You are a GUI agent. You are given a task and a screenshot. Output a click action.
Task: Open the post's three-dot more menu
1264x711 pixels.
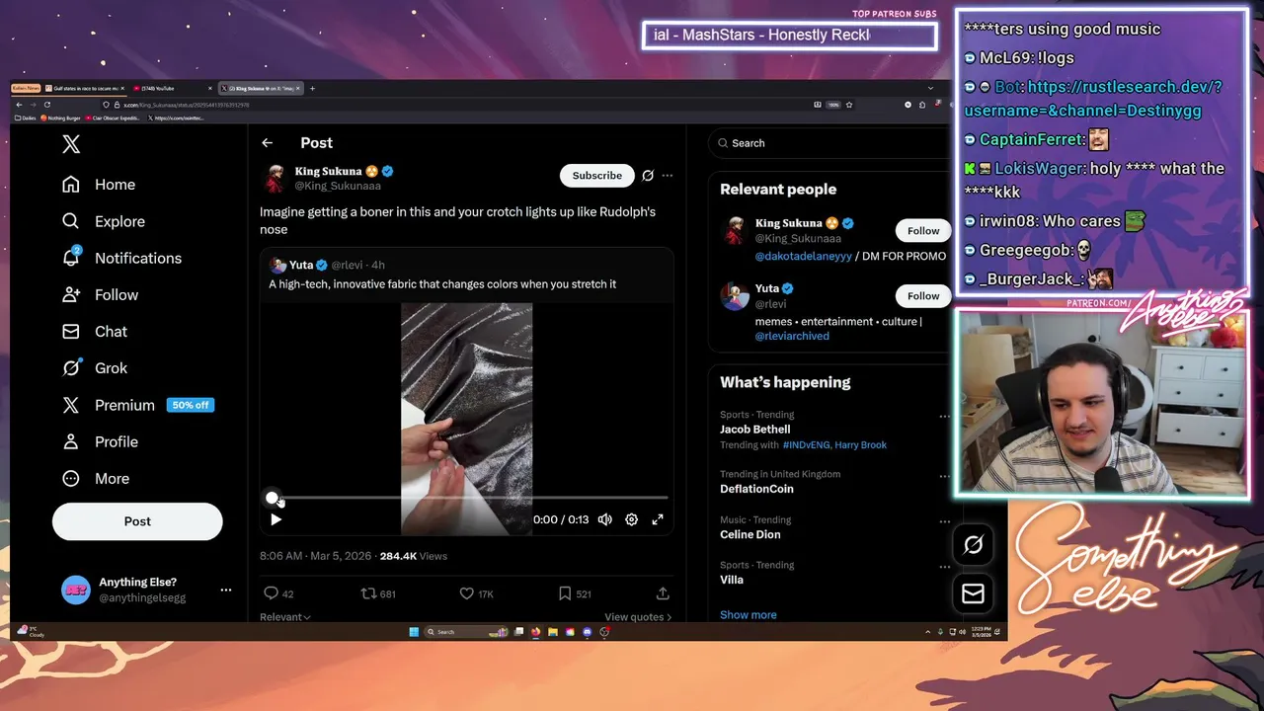[668, 176]
